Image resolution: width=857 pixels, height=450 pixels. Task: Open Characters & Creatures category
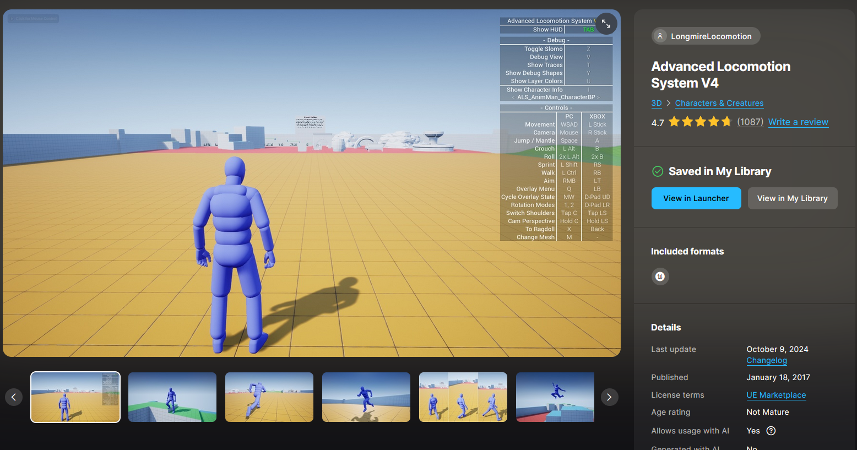[x=719, y=103]
